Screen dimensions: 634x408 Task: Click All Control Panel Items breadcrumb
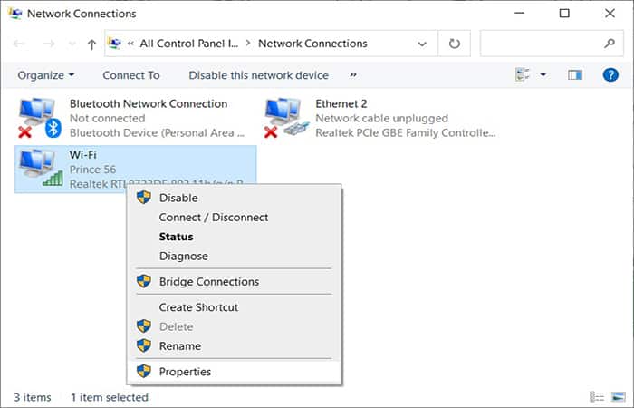click(x=188, y=44)
